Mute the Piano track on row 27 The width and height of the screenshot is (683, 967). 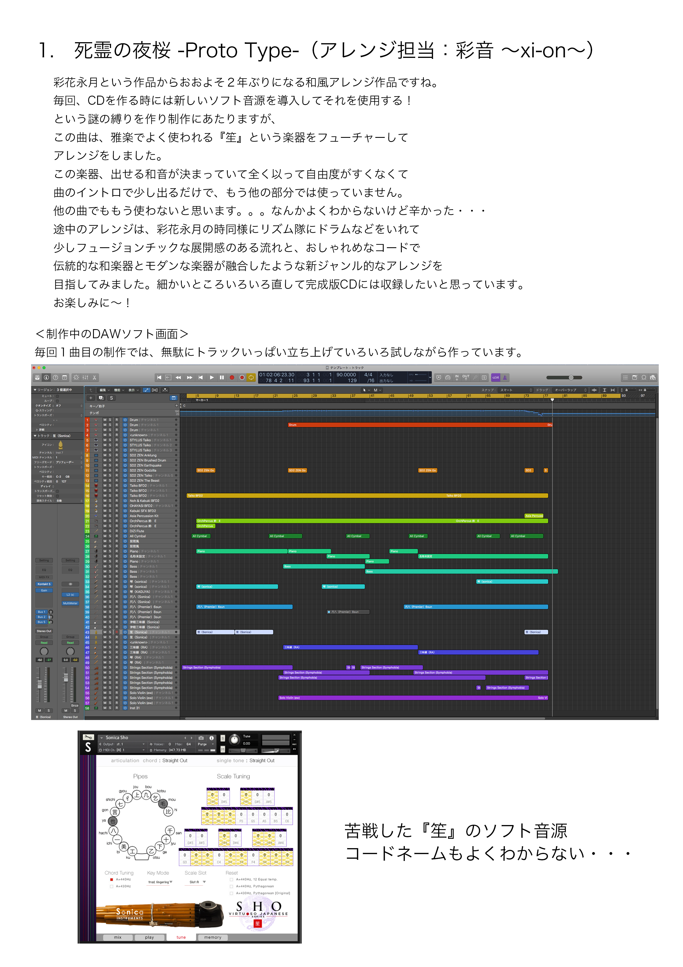pyautogui.click(x=105, y=551)
